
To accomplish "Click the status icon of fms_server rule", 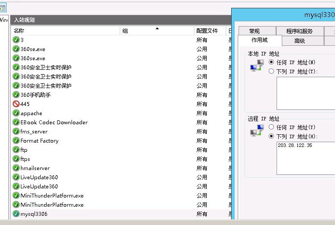I will pos(16,132).
